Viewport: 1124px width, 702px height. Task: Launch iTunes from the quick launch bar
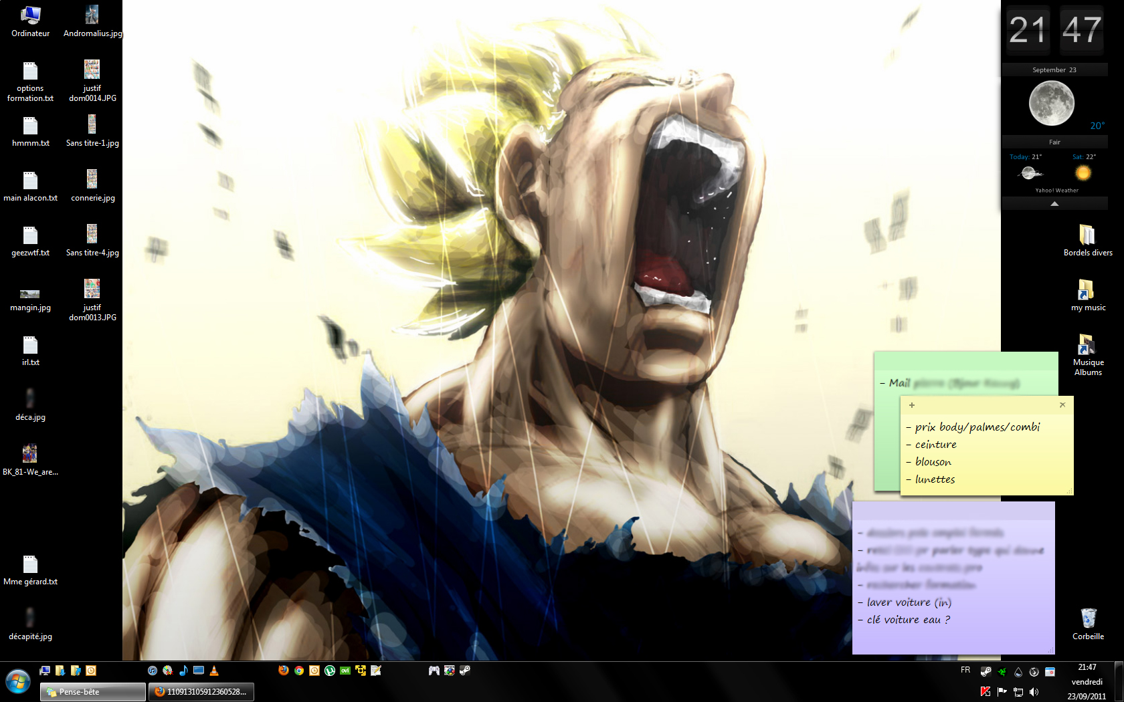coord(153,671)
